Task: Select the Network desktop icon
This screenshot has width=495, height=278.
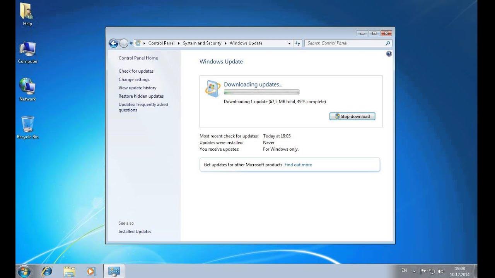Action: coord(27,90)
